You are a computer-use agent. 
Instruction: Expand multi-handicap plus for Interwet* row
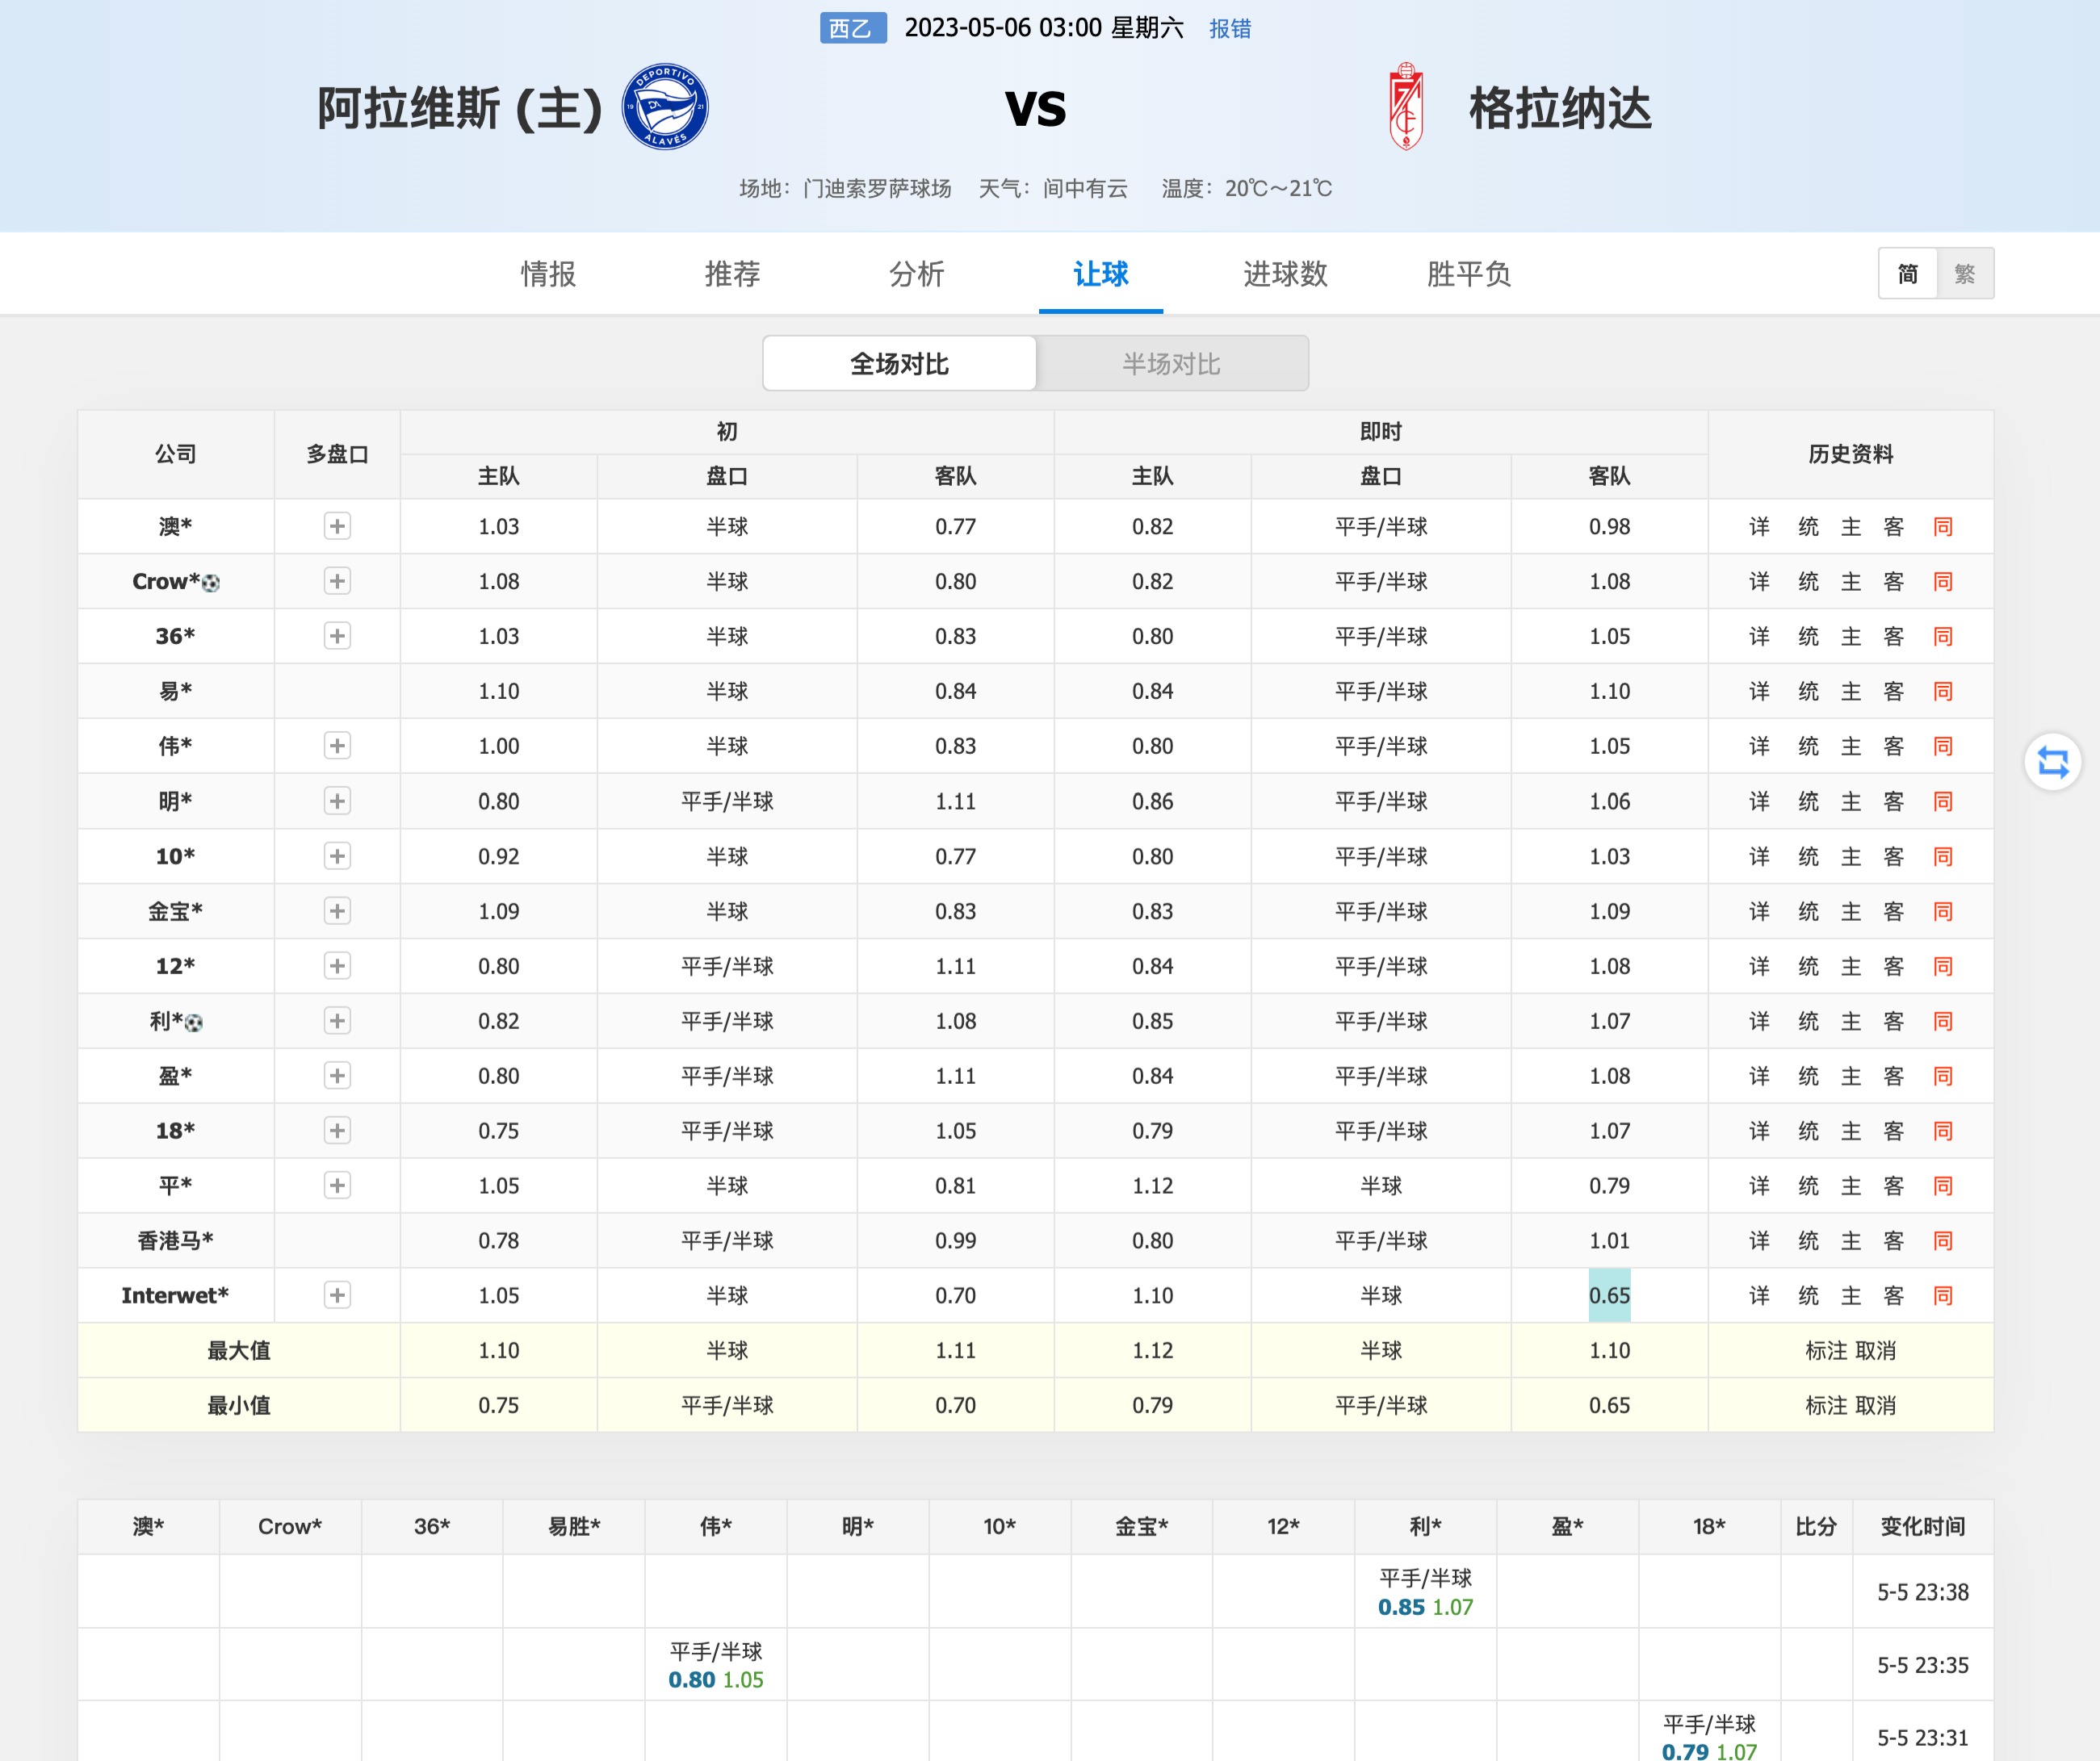point(337,1296)
